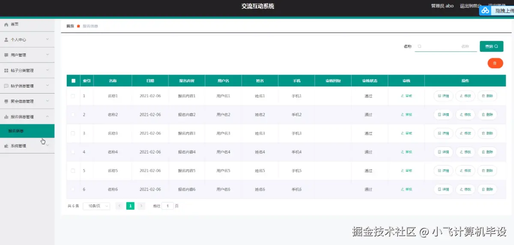
Task: Click 删除 delete button for row 名称3
Action: click(x=487, y=133)
